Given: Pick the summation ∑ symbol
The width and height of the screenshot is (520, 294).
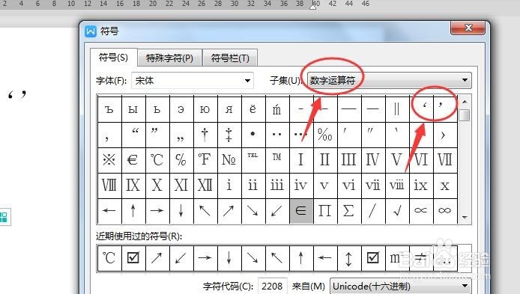Looking at the screenshot, I should tap(348, 211).
